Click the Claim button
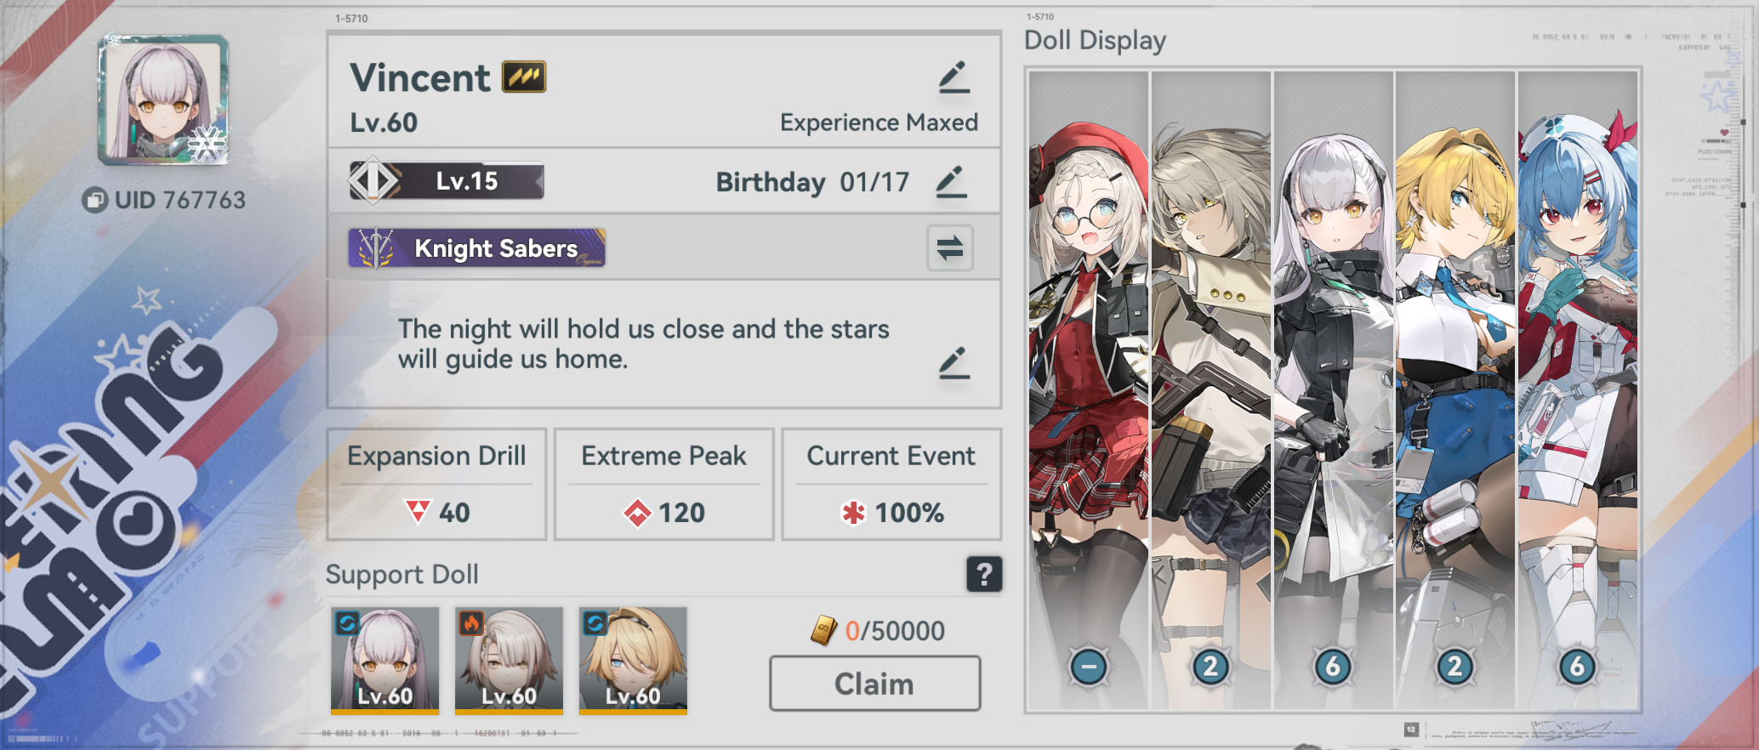This screenshot has width=1759, height=750. (874, 684)
